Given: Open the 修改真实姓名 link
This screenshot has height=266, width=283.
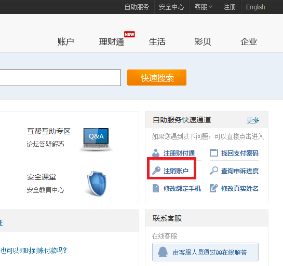Looking at the screenshot, I should coord(240,189).
